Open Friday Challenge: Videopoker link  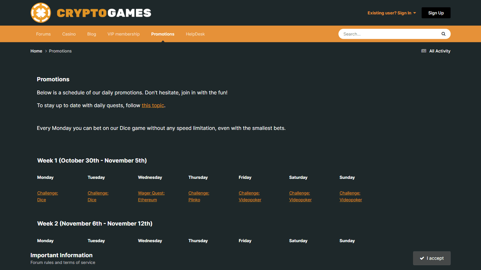click(x=250, y=196)
